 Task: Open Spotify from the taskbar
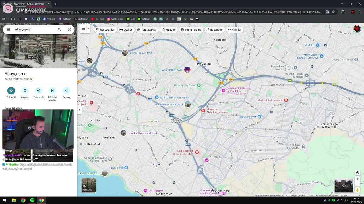32,200
